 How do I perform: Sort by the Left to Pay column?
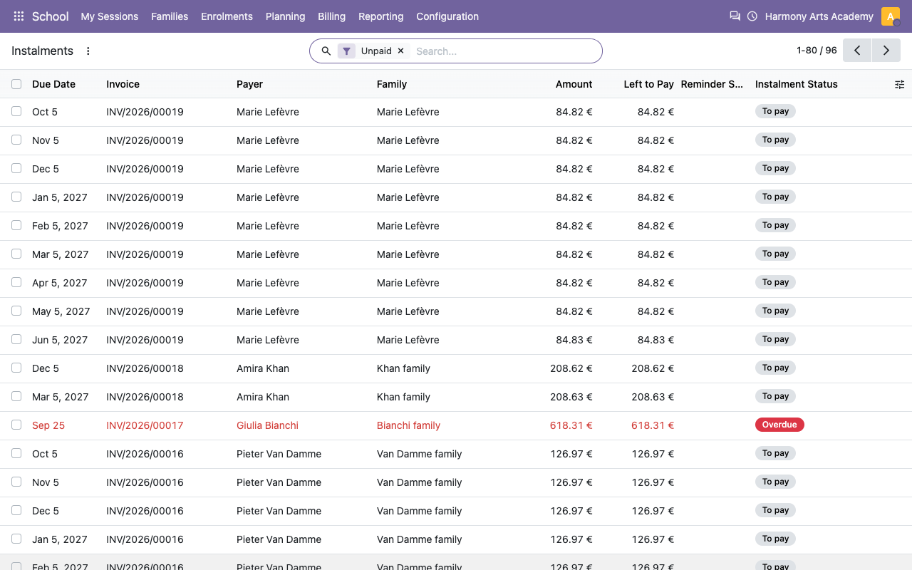648,84
